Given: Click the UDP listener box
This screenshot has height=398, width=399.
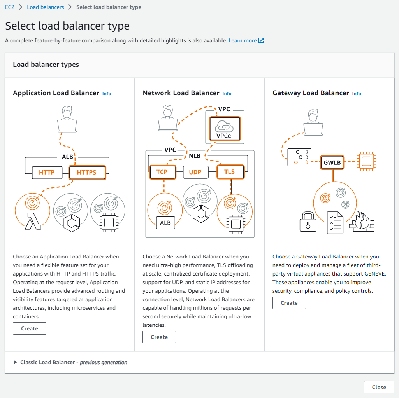Looking at the screenshot, I should tap(195, 172).
